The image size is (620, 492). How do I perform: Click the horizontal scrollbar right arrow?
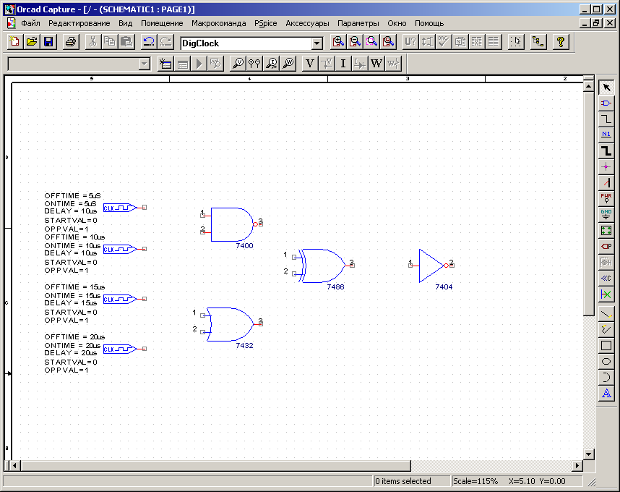pyautogui.click(x=577, y=465)
